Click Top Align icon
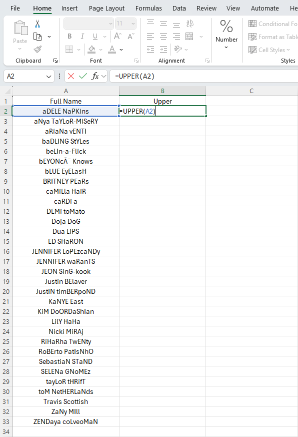Image resolution: width=298 pixels, height=437 pixels. tap(150, 23)
